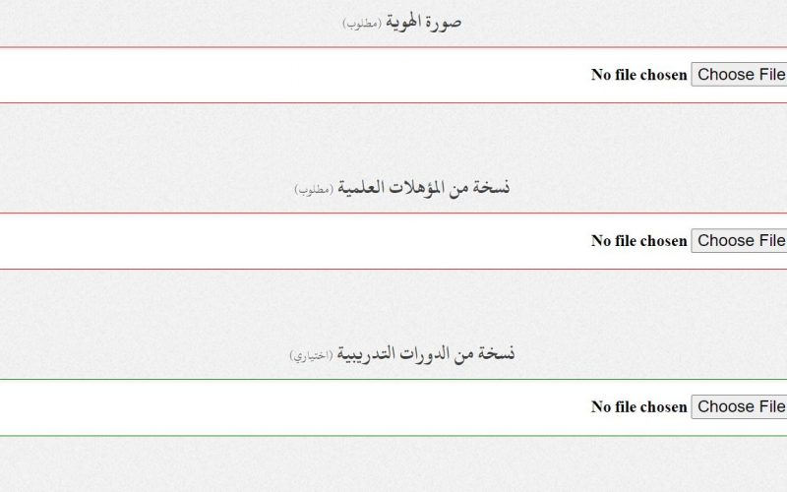Click the (مطلوب) tag beside صورة الهوية
787x492 pixels.
[362, 23]
